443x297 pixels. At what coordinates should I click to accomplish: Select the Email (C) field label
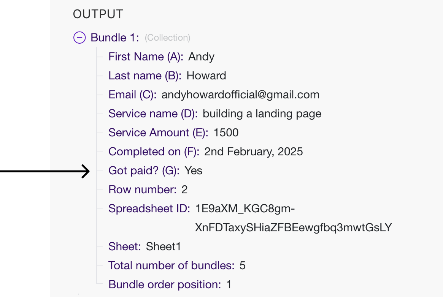(132, 95)
